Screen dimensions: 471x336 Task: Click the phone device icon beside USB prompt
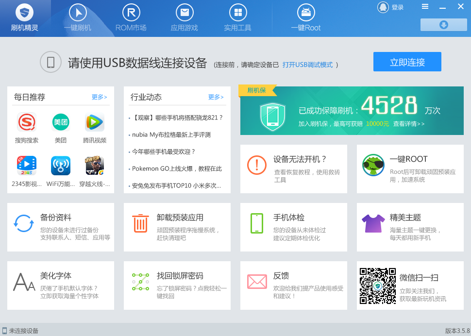[x=51, y=62]
